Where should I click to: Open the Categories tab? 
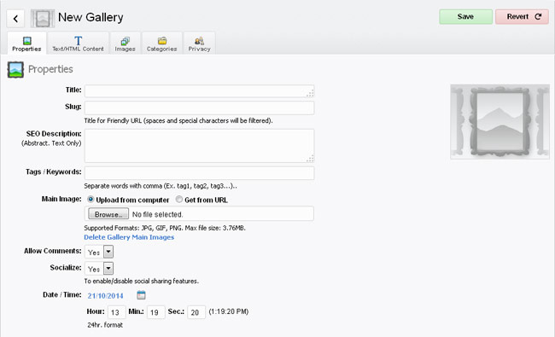[x=162, y=44]
